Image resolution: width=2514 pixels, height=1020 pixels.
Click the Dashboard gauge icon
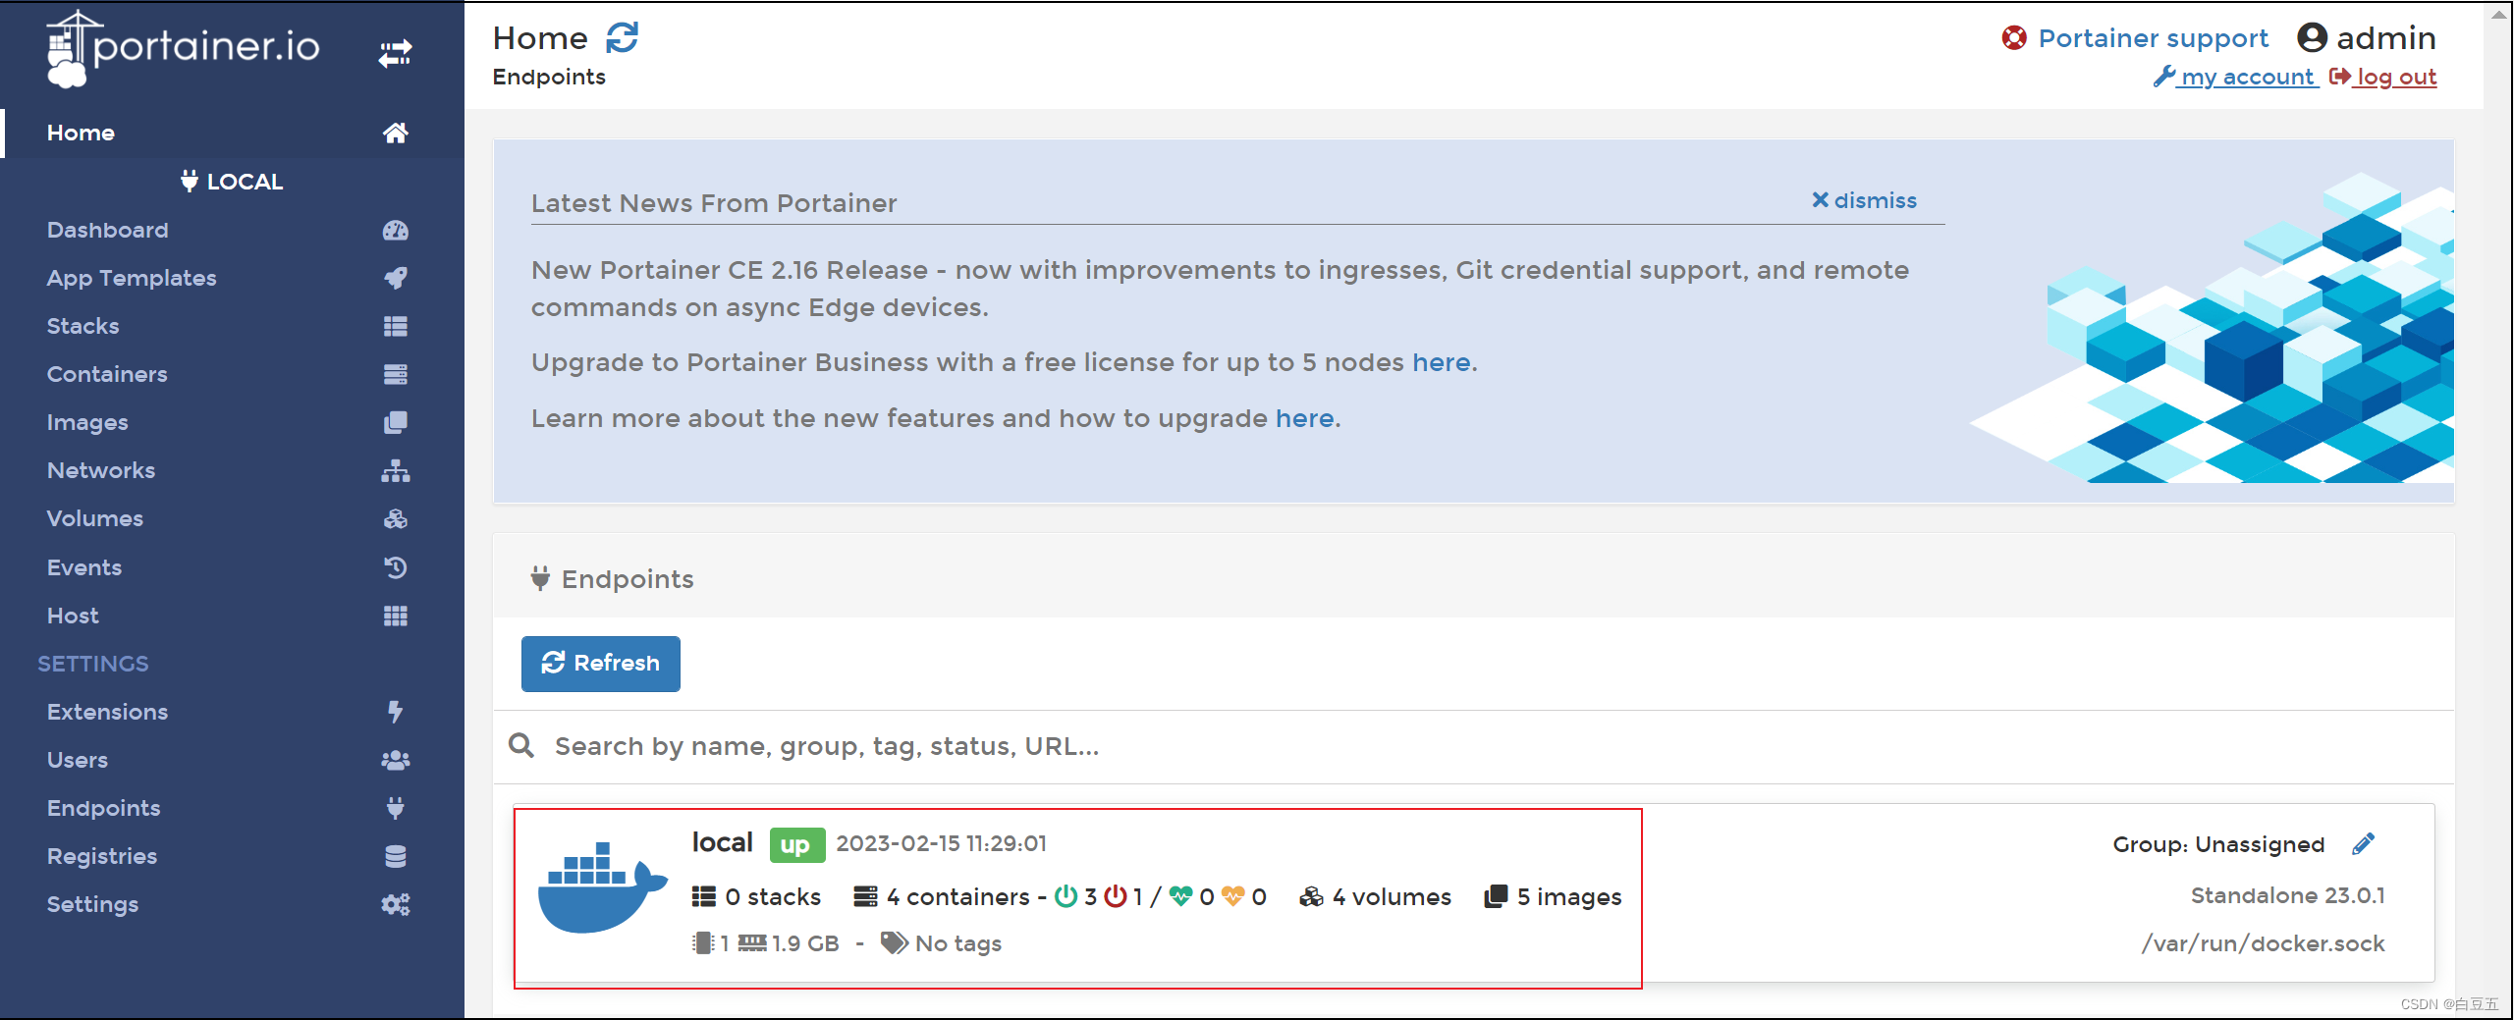click(x=395, y=230)
